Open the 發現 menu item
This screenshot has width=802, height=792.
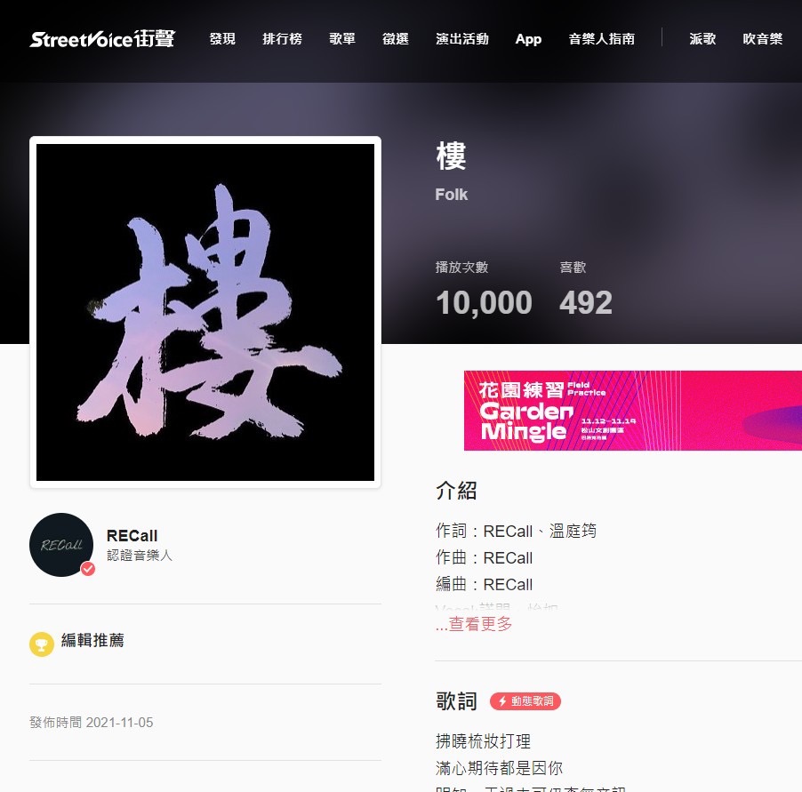(222, 39)
